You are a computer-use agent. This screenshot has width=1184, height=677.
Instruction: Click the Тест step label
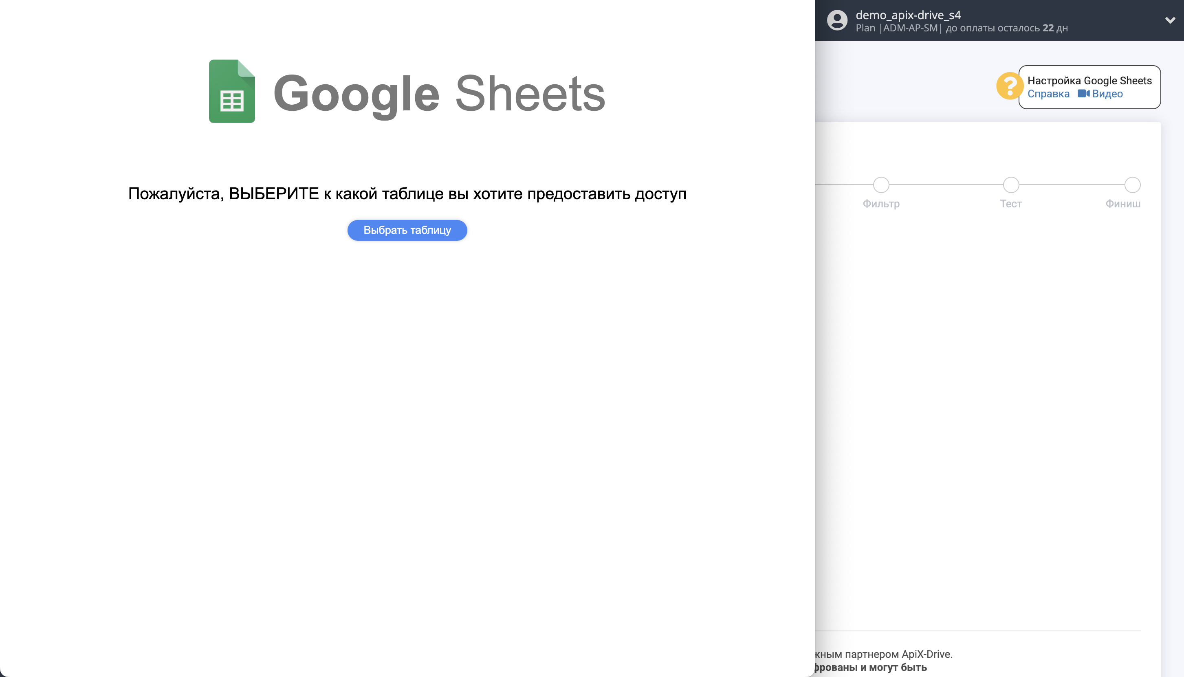click(x=1010, y=204)
